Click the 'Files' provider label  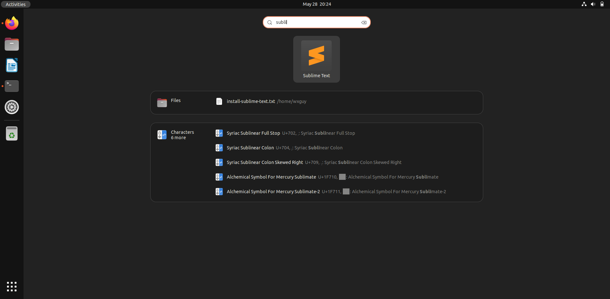tap(176, 100)
